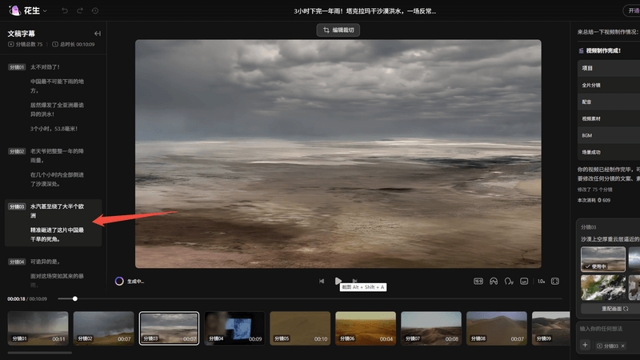Select the 分镜01 timeline thumbnail
Image resolution: width=640 pixels, height=360 pixels.
click(x=38, y=328)
